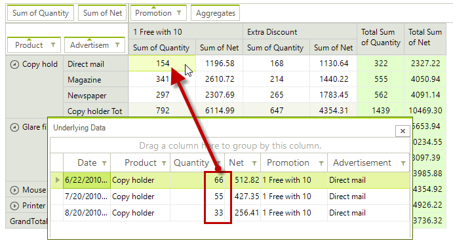Click the total cell with value 4050.94
Viewport: 453px width, 245px height.
point(425,79)
